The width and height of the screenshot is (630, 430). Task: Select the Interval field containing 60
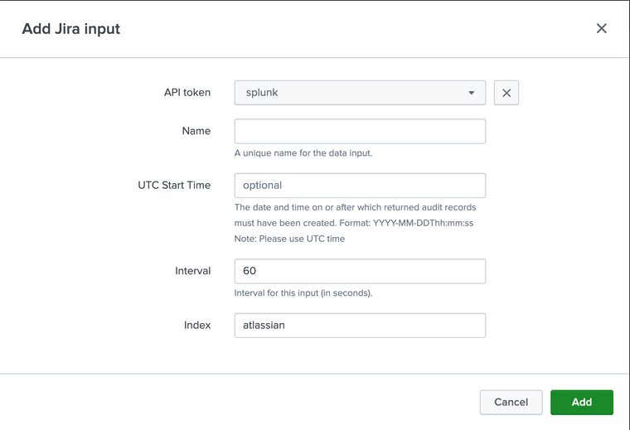[360, 272]
